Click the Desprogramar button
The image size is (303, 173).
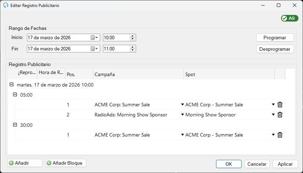pyautogui.click(x=275, y=49)
